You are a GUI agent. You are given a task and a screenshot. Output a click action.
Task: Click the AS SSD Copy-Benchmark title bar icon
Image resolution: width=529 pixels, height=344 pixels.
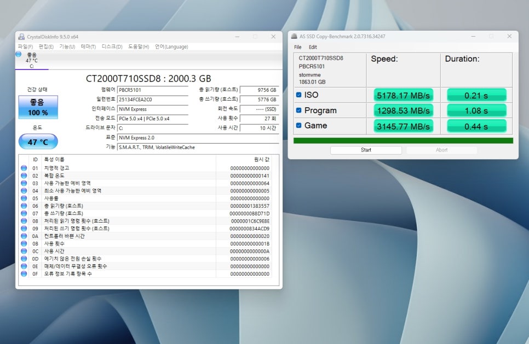(294, 37)
